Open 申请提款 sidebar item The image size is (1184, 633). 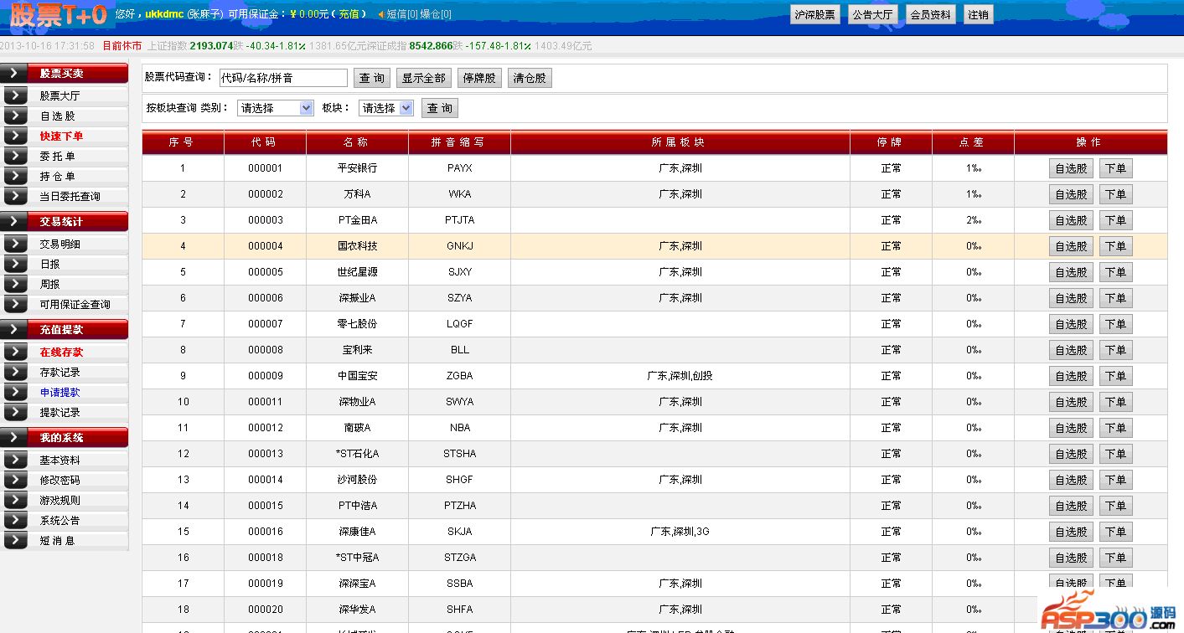(59, 392)
